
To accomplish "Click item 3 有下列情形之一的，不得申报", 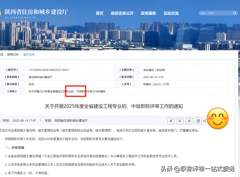I will coord(27,173).
